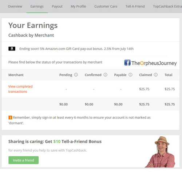Click the man in the hat image
182x172 pixels.
coord(160,152)
